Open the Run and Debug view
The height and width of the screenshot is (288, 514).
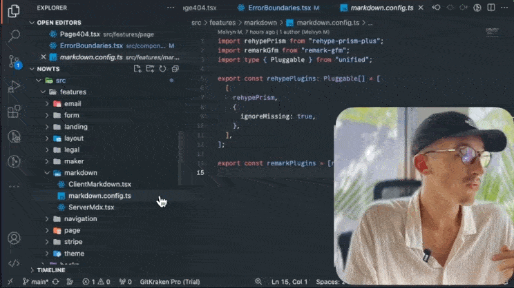point(14,87)
